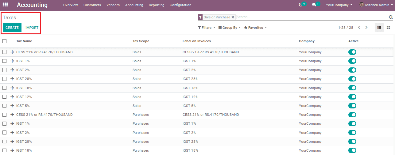
Task: Disable Active toggle for Sales IGST 5%
Action: click(x=352, y=106)
